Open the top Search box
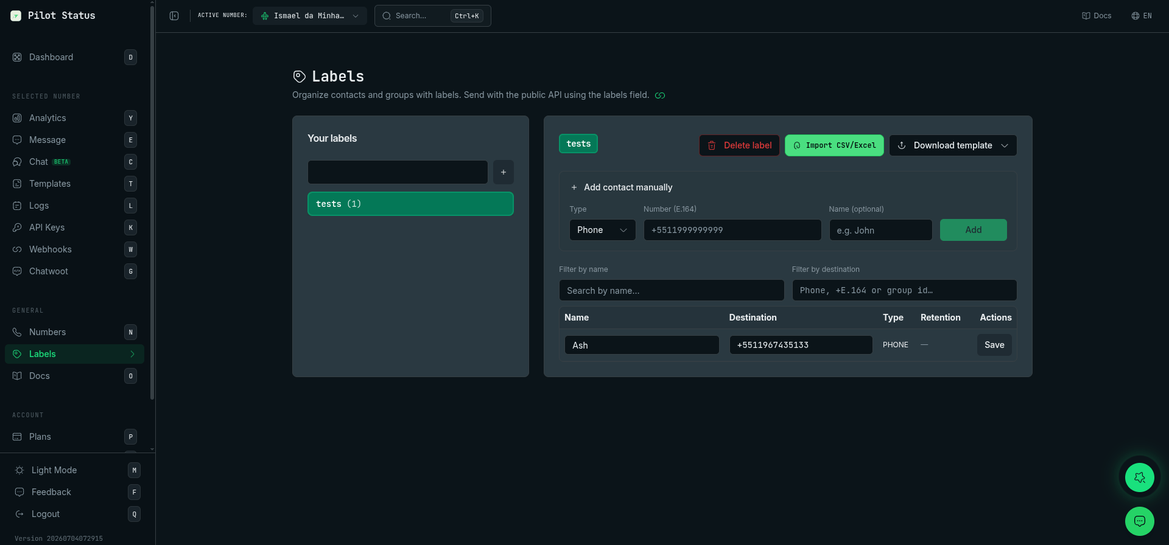This screenshot has height=545, width=1169. pos(433,16)
